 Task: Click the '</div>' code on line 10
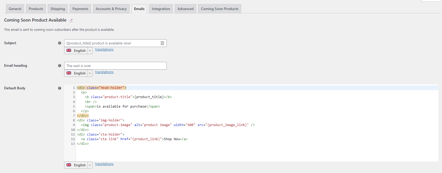pos(83,130)
